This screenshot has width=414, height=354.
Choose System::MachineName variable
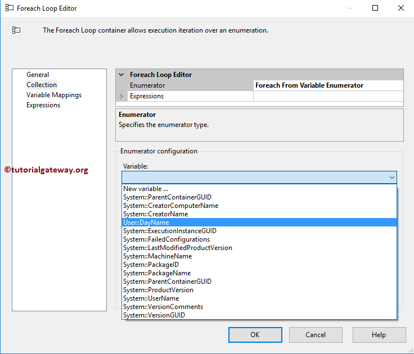259,256
